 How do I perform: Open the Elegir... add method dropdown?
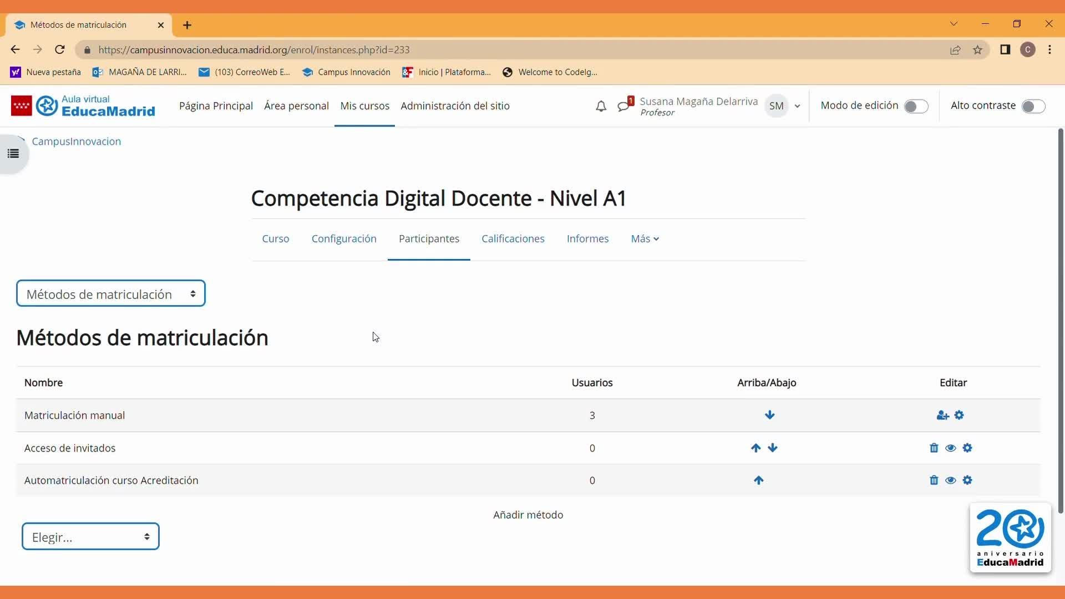[x=90, y=537]
